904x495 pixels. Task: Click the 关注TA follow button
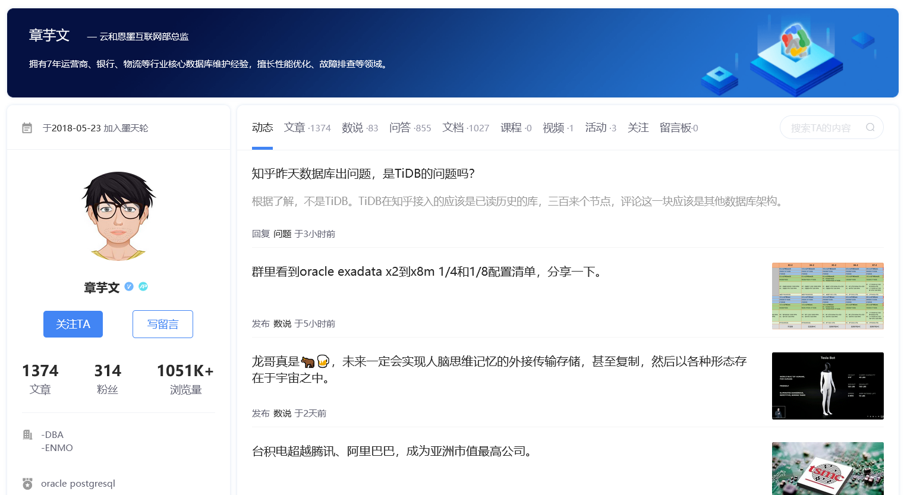73,324
